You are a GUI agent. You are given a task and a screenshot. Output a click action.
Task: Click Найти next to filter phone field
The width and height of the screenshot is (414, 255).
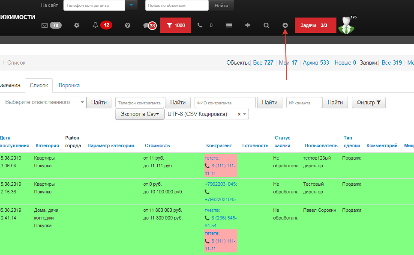coord(178,102)
